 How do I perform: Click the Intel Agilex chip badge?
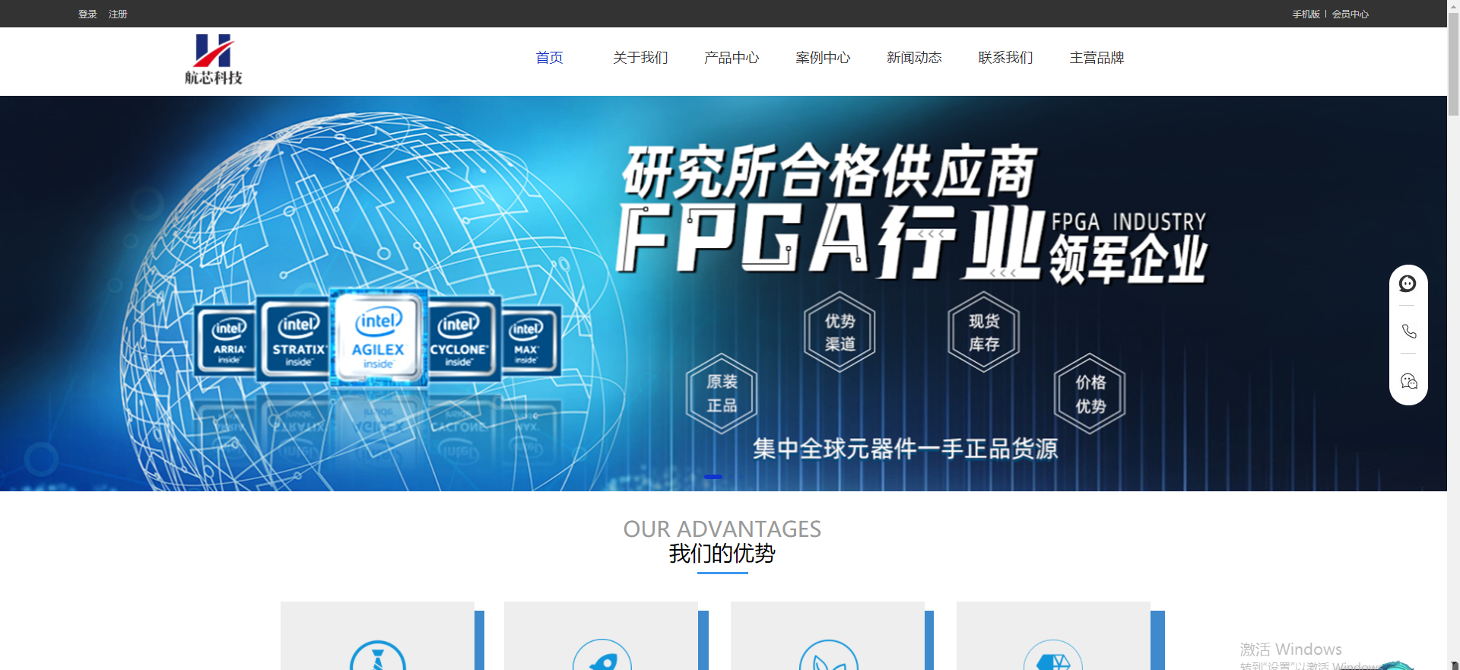[x=378, y=336]
